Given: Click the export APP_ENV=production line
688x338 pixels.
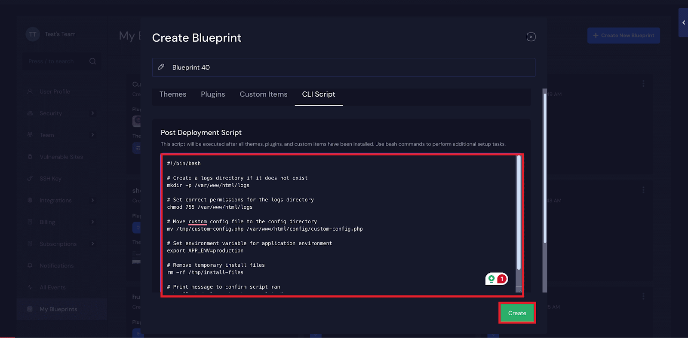Looking at the screenshot, I should pos(205,251).
